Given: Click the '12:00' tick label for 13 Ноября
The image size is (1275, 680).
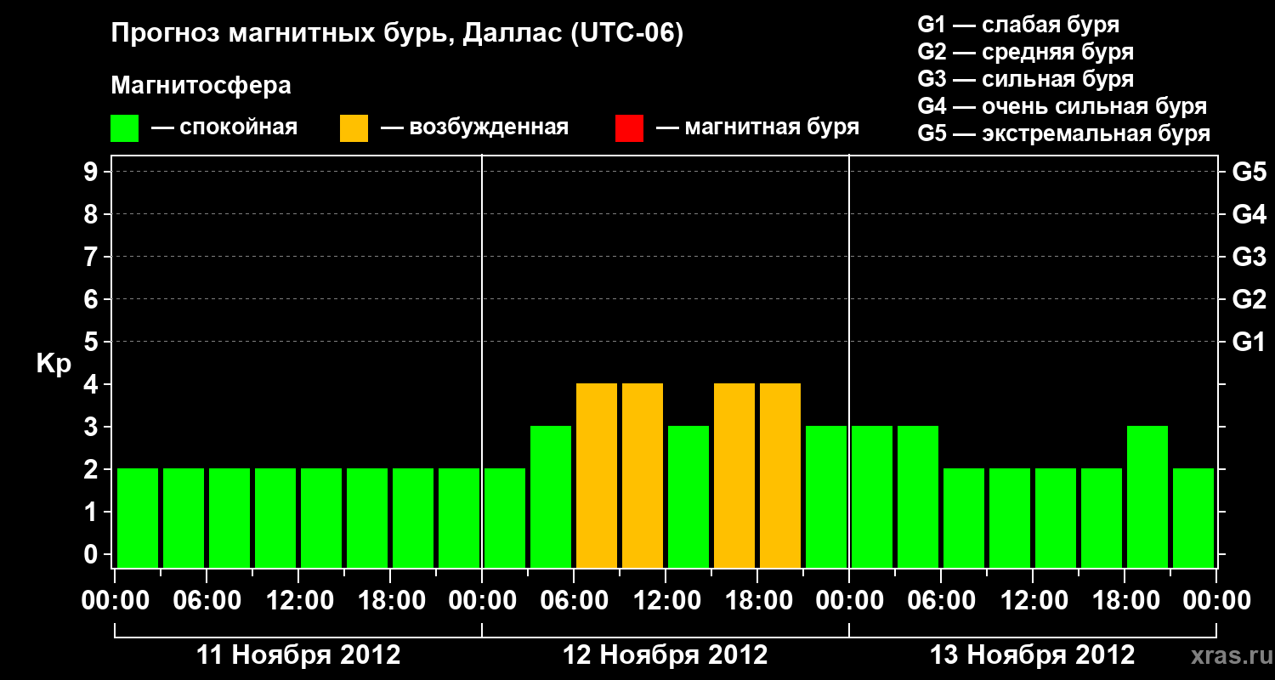Looking at the screenshot, I should click(x=1033, y=601).
